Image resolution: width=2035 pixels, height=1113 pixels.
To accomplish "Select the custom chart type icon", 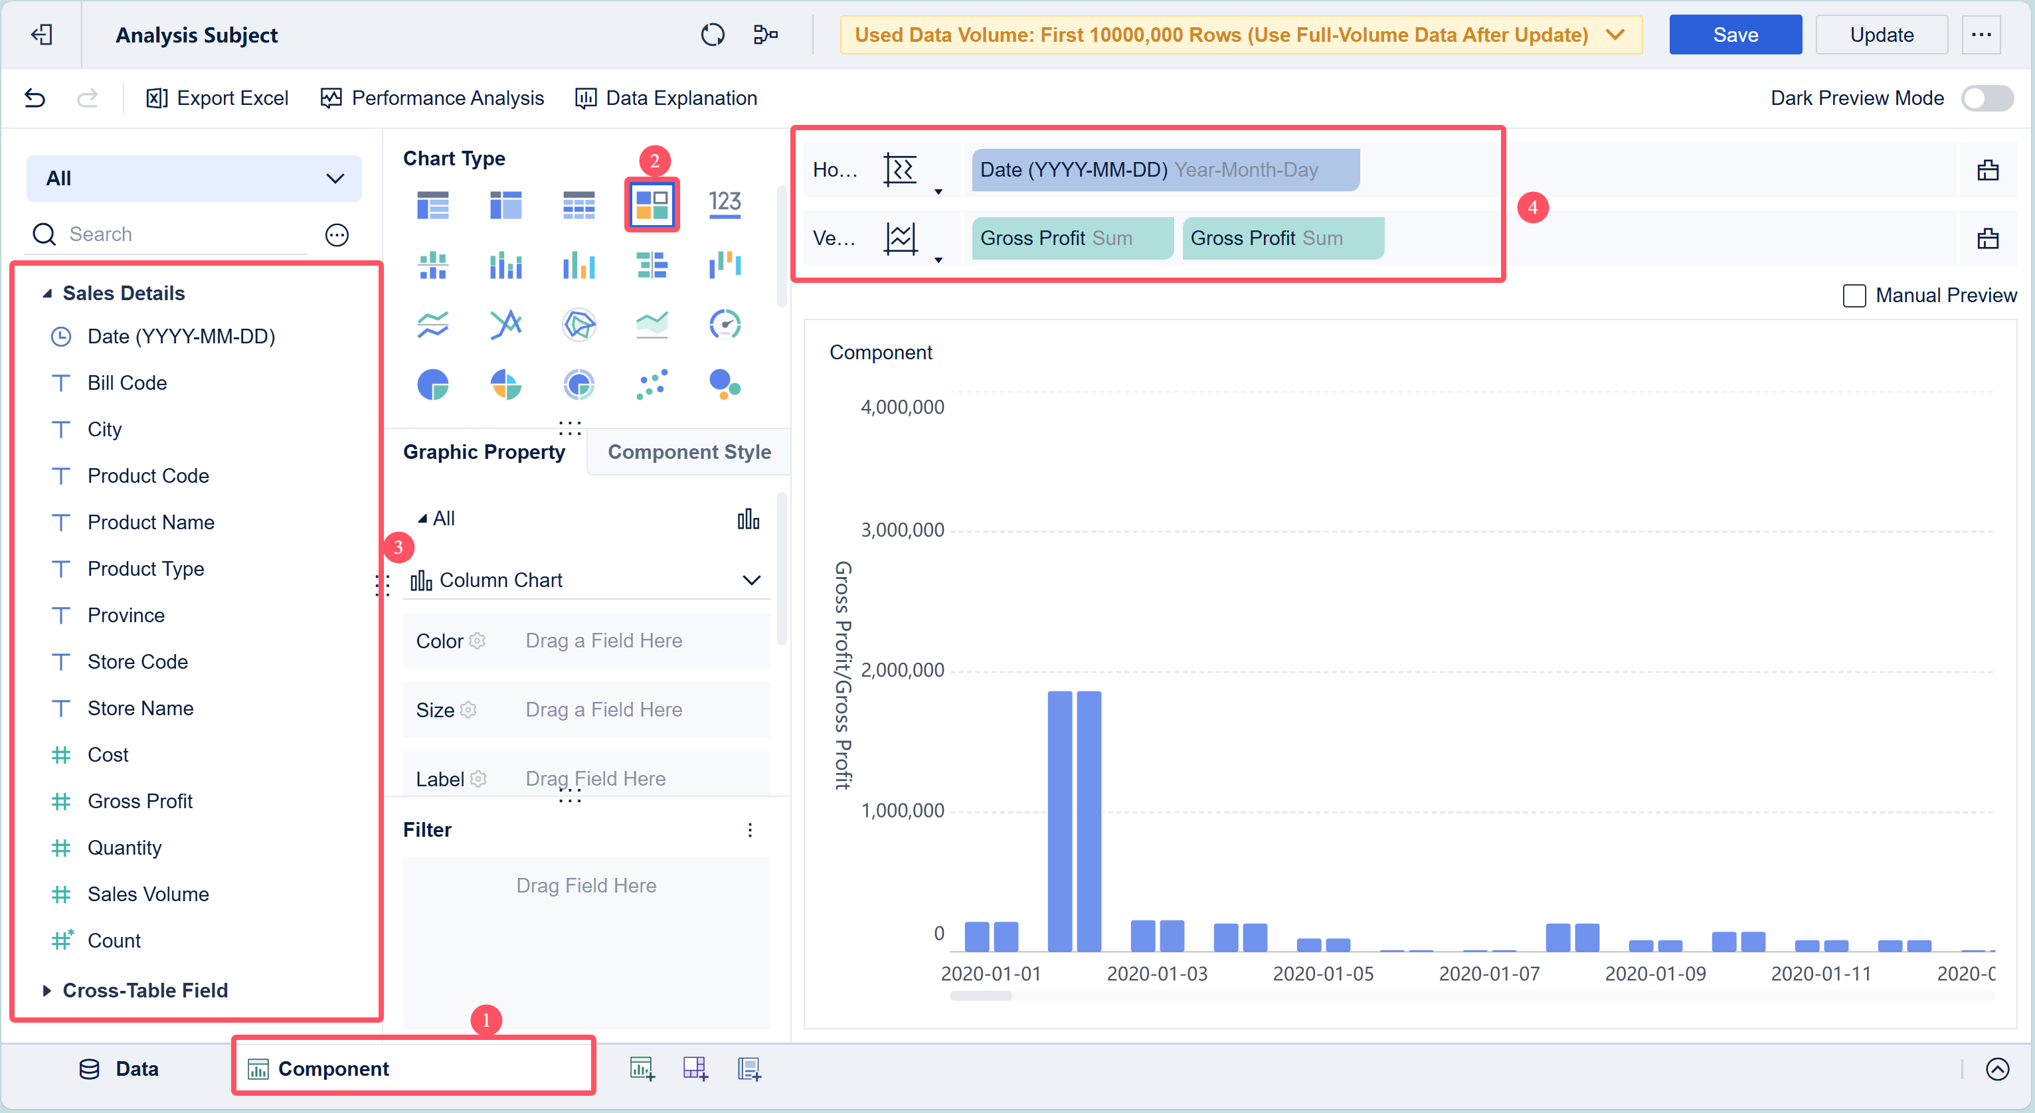I will tap(652, 205).
